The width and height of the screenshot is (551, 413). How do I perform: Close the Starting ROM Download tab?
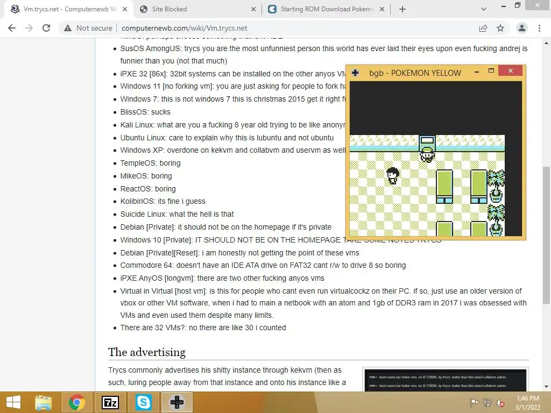coord(382,9)
